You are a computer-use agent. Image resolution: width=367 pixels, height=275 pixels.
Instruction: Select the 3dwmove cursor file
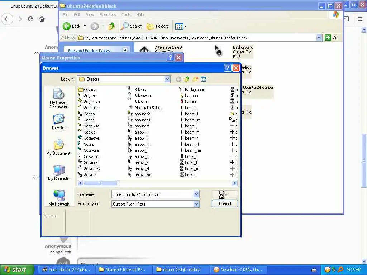pos(89,162)
